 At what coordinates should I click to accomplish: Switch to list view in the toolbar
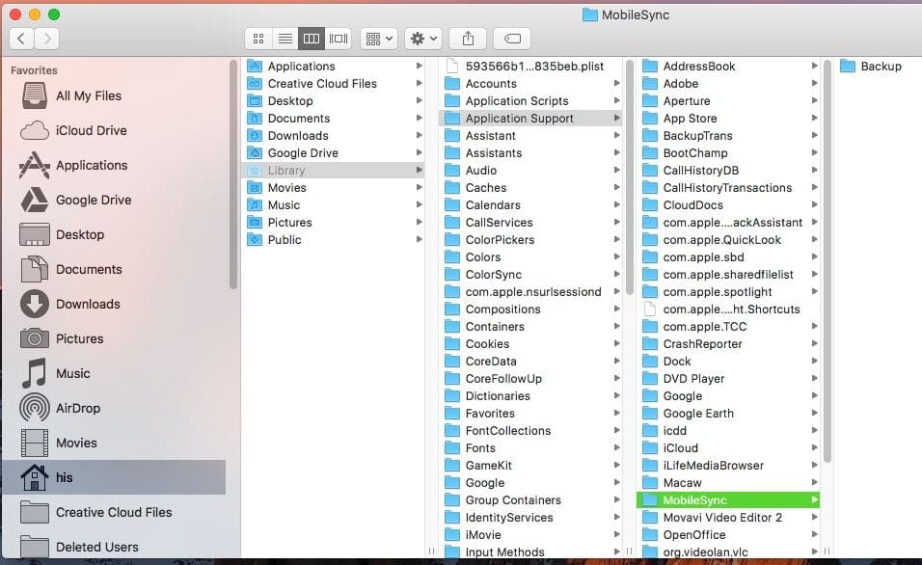[x=285, y=39]
